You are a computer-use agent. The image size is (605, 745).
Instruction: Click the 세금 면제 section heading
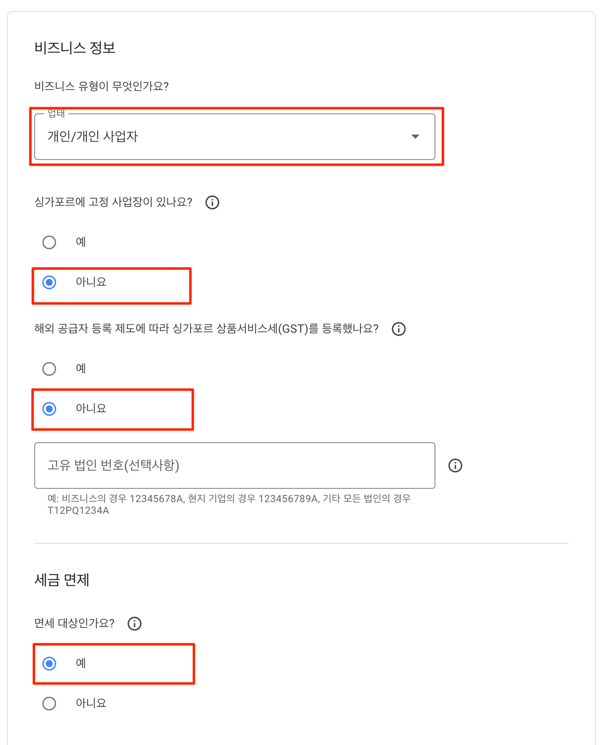pyautogui.click(x=62, y=580)
